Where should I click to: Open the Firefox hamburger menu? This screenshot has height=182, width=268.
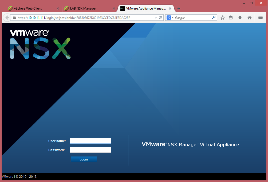tap(261, 18)
